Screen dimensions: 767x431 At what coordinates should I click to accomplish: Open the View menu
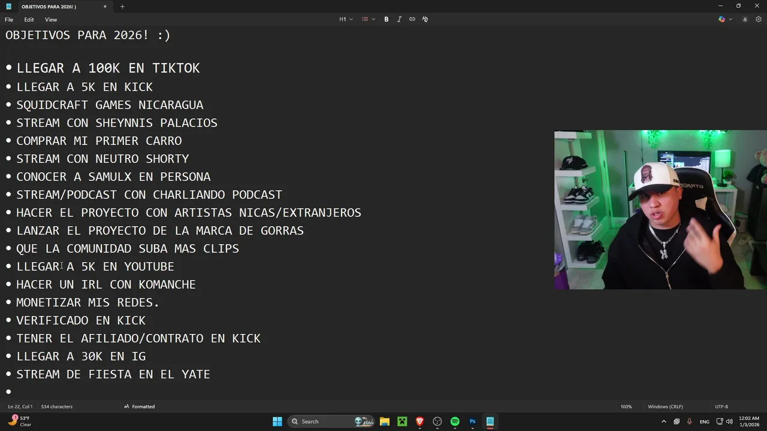click(51, 19)
